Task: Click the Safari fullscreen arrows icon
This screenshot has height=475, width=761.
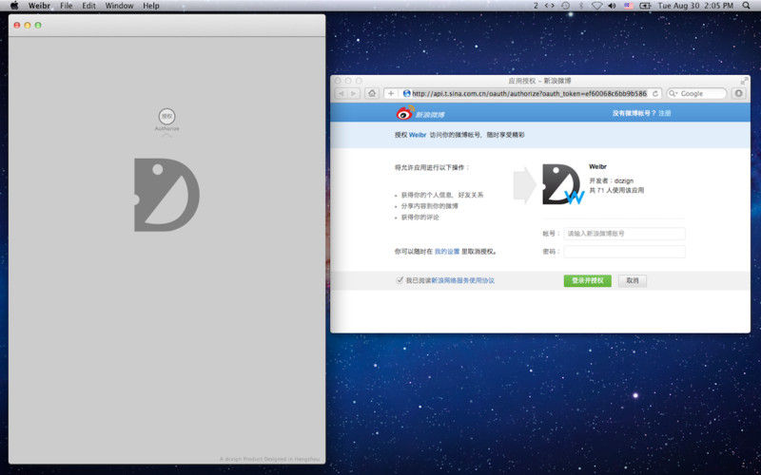Action: (744, 81)
